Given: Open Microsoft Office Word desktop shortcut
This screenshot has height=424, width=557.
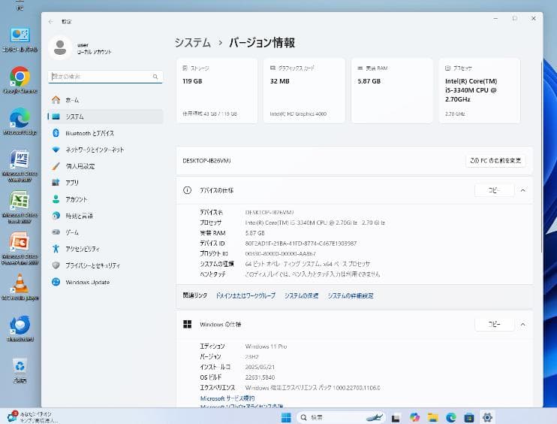Looking at the screenshot, I should [x=20, y=165].
